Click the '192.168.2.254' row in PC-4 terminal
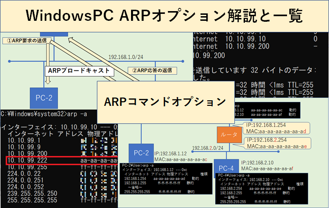The height and width of the screenshot is (208, 329). pyautogui.click(x=257, y=189)
